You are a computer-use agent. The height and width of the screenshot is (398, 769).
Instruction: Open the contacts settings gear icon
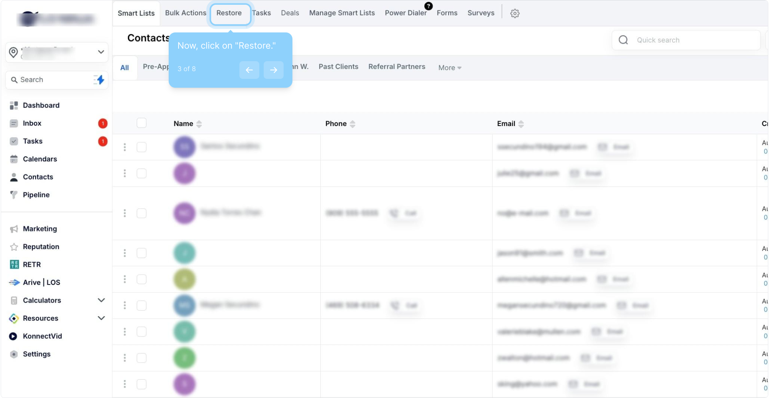click(515, 13)
